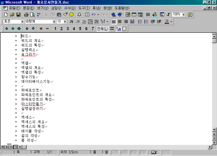This screenshot has width=217, height=156.
Task: Open the font color dropdown arrow
Action: point(171,22)
